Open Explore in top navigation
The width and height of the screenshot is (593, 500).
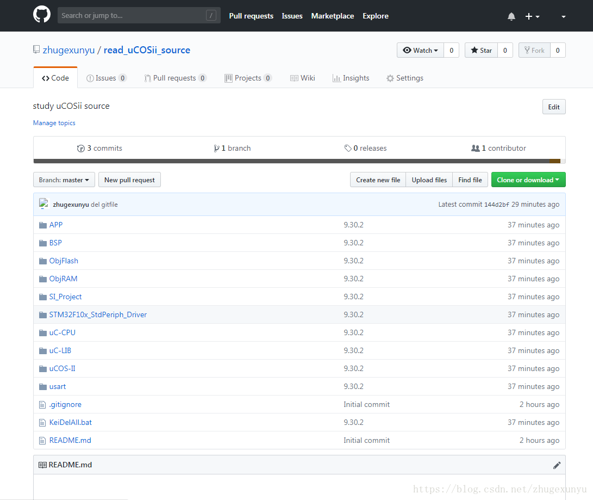(x=376, y=16)
